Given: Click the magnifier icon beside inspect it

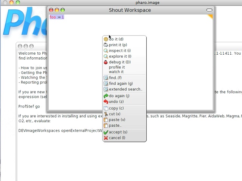Looking at the screenshot, I should (x=106, y=51).
